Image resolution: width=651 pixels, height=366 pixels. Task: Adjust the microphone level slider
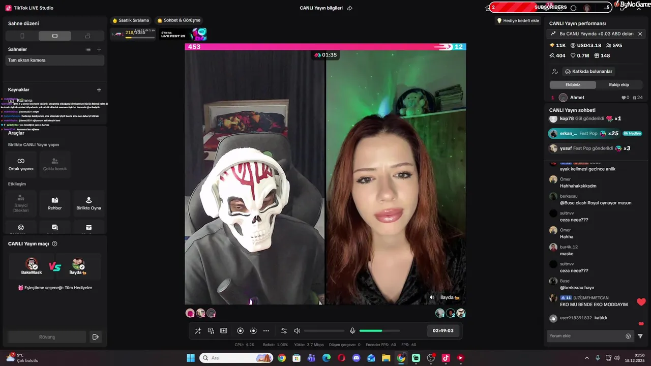point(379,330)
